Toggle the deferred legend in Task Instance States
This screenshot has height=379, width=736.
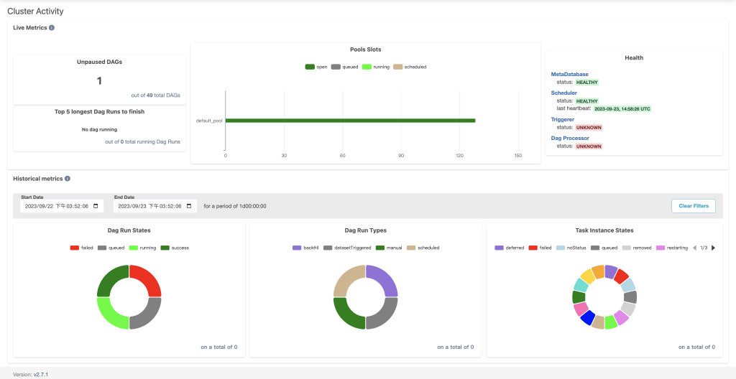point(509,248)
